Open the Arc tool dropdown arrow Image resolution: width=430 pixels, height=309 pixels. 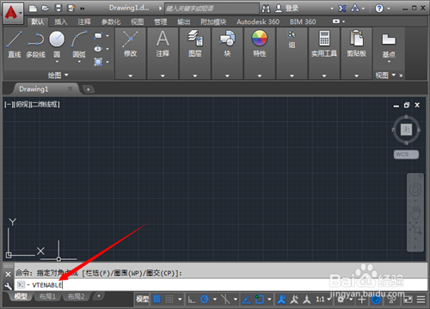click(79, 62)
